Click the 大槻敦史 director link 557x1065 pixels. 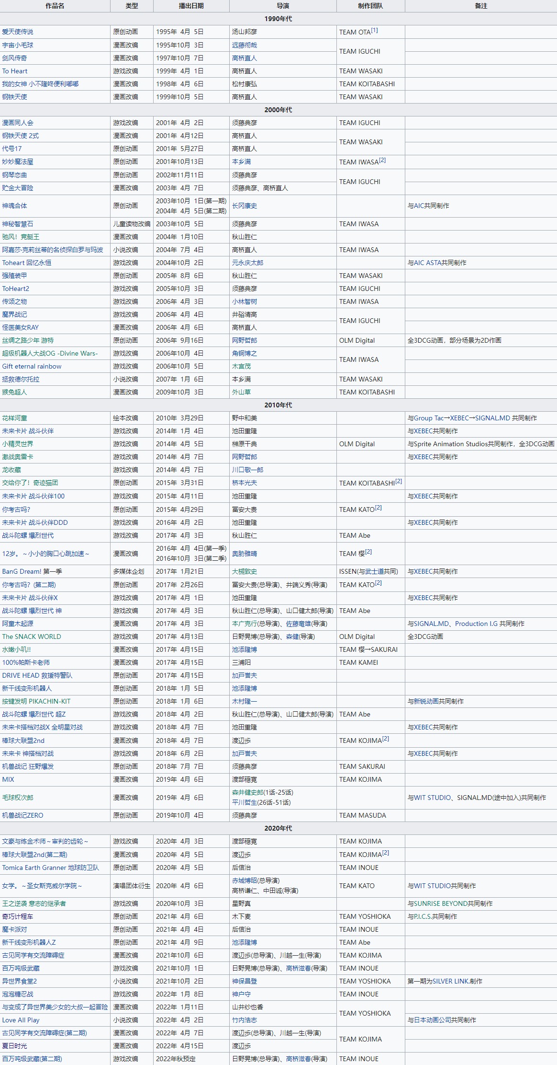point(245,571)
